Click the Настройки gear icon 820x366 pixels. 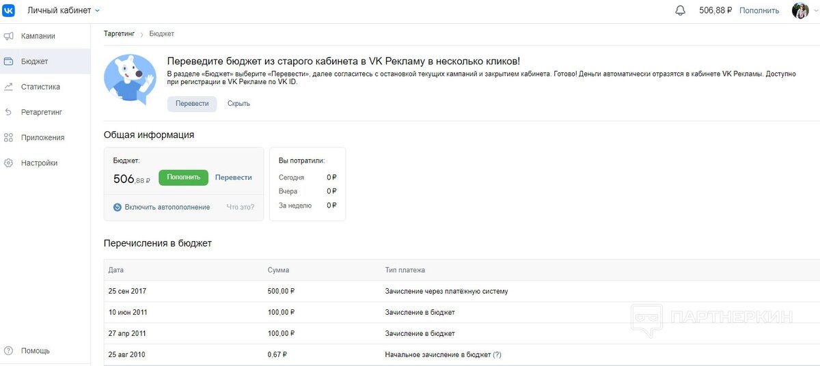[x=8, y=163]
